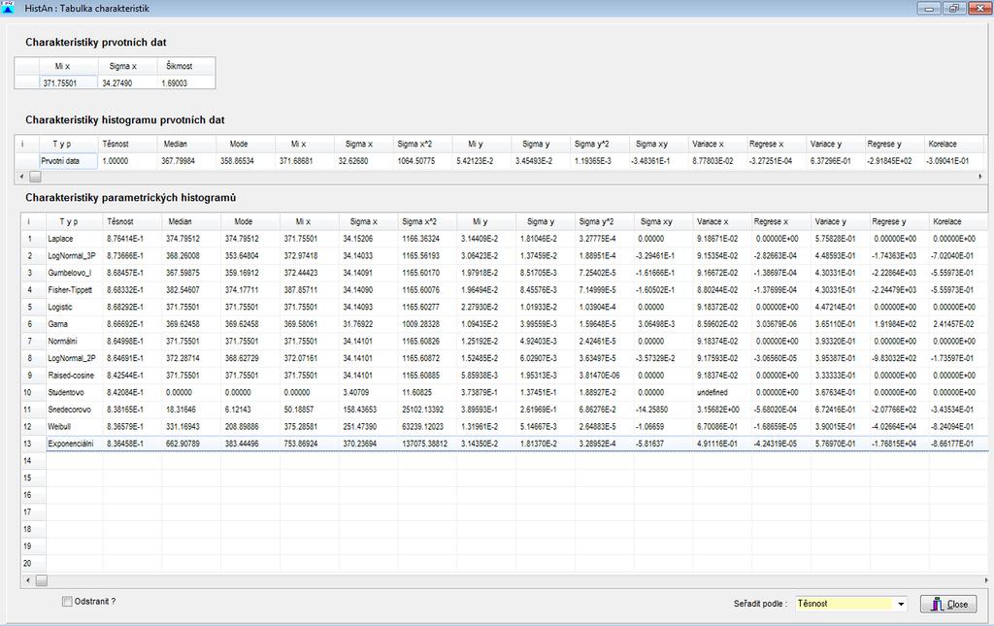This screenshot has height=626, width=994.
Task: Click Exponenciální Median value 662.90789
Action: tap(191, 445)
